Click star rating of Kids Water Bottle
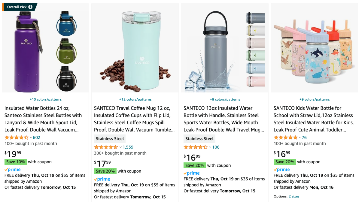The image size is (359, 202). [x=285, y=138]
